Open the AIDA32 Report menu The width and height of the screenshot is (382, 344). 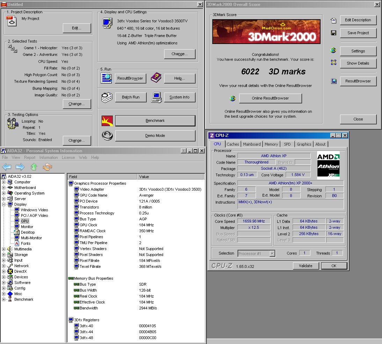click(x=30, y=158)
